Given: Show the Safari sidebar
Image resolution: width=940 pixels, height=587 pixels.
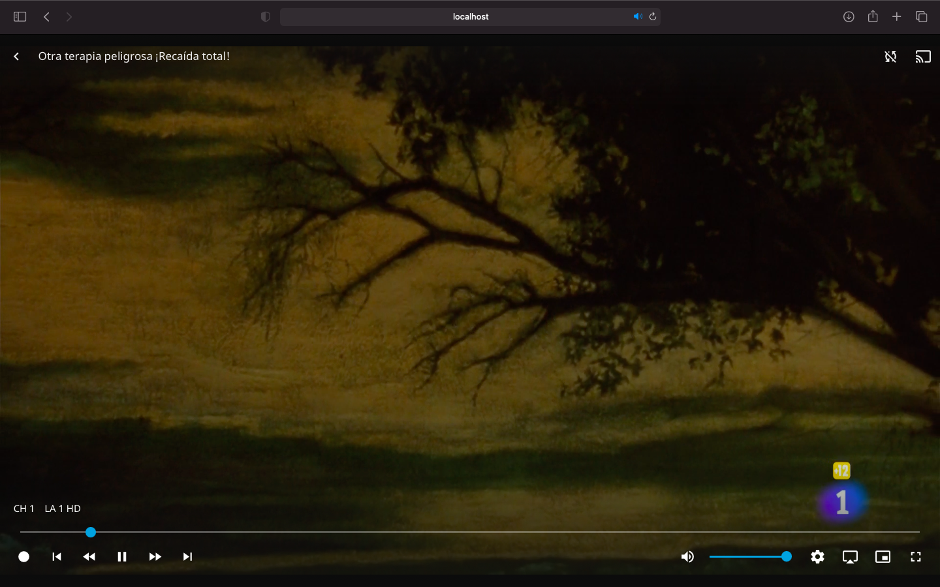Looking at the screenshot, I should [20, 16].
